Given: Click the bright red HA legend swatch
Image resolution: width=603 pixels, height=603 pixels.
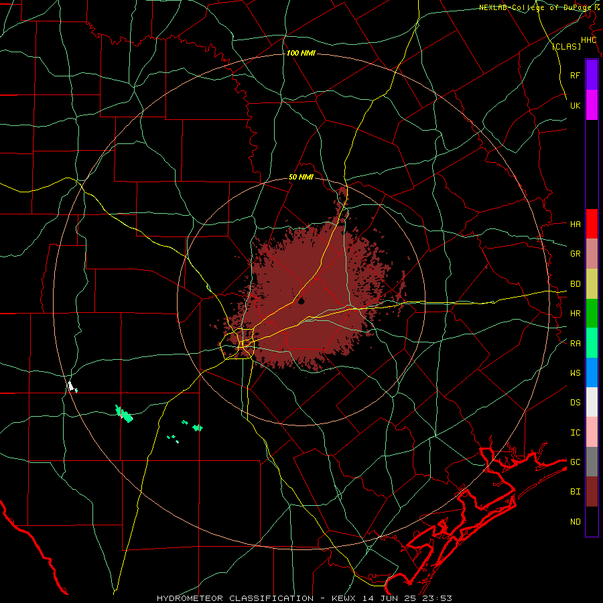Looking at the screenshot, I should tap(592, 224).
